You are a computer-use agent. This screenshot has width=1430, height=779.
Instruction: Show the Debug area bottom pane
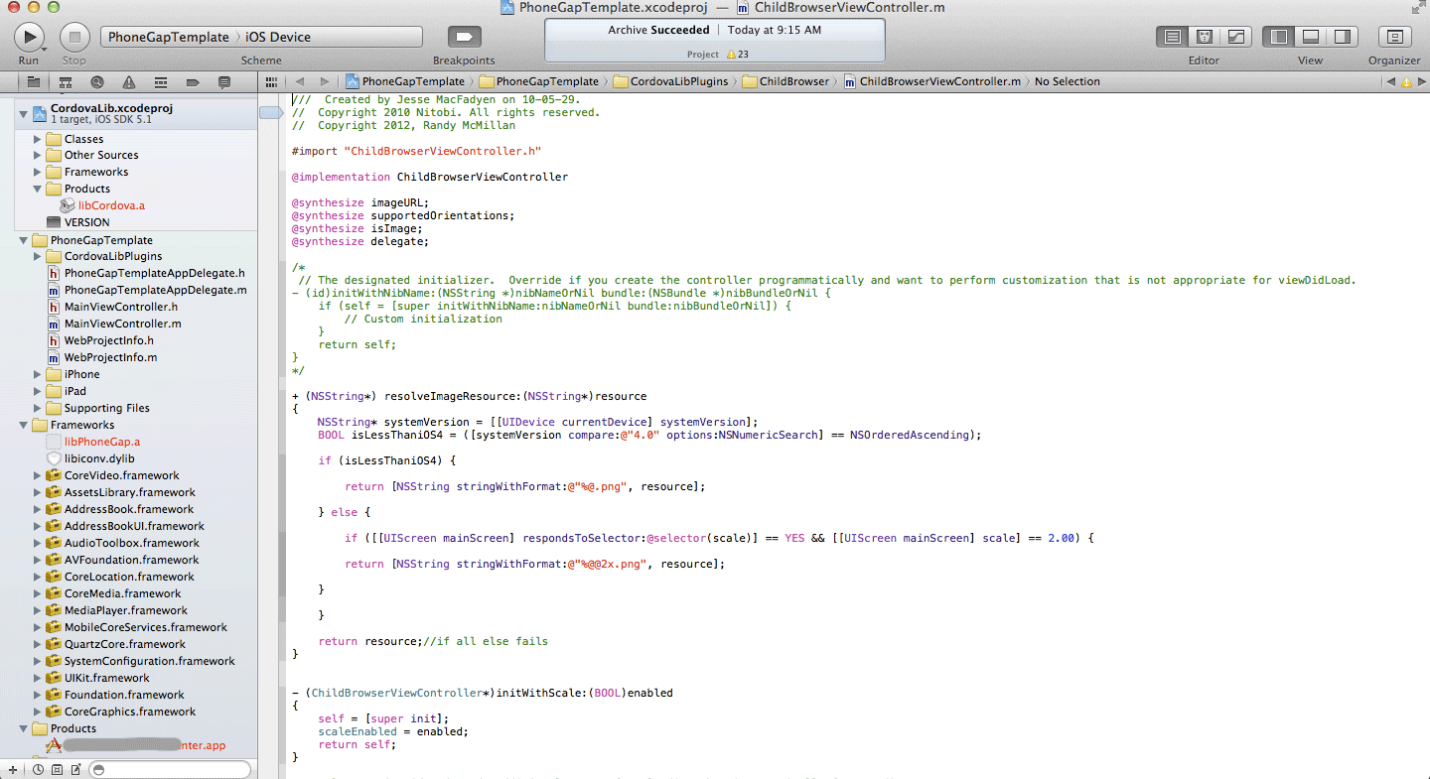pos(1310,38)
